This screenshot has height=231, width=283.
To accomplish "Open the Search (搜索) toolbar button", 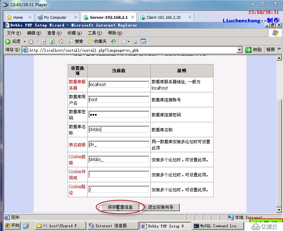I will pos(76,41).
